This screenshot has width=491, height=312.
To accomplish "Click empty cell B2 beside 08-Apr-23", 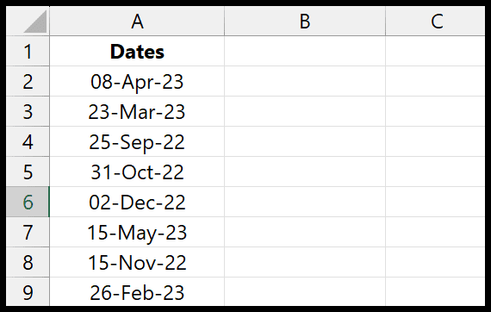I will point(305,81).
